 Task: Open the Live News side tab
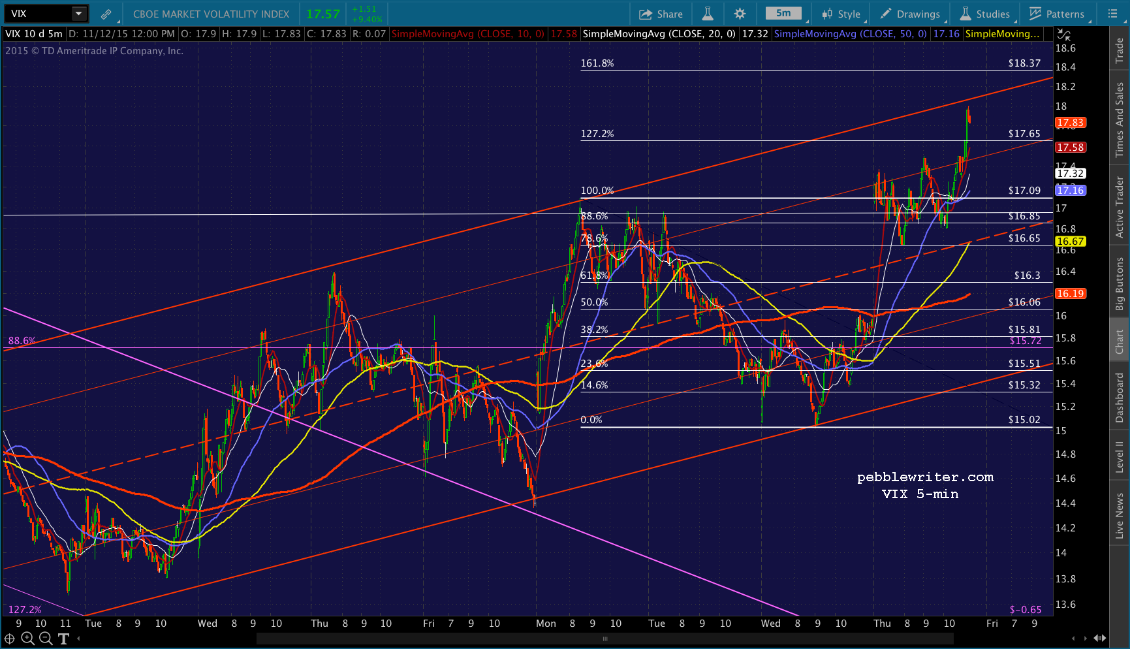(x=1120, y=516)
